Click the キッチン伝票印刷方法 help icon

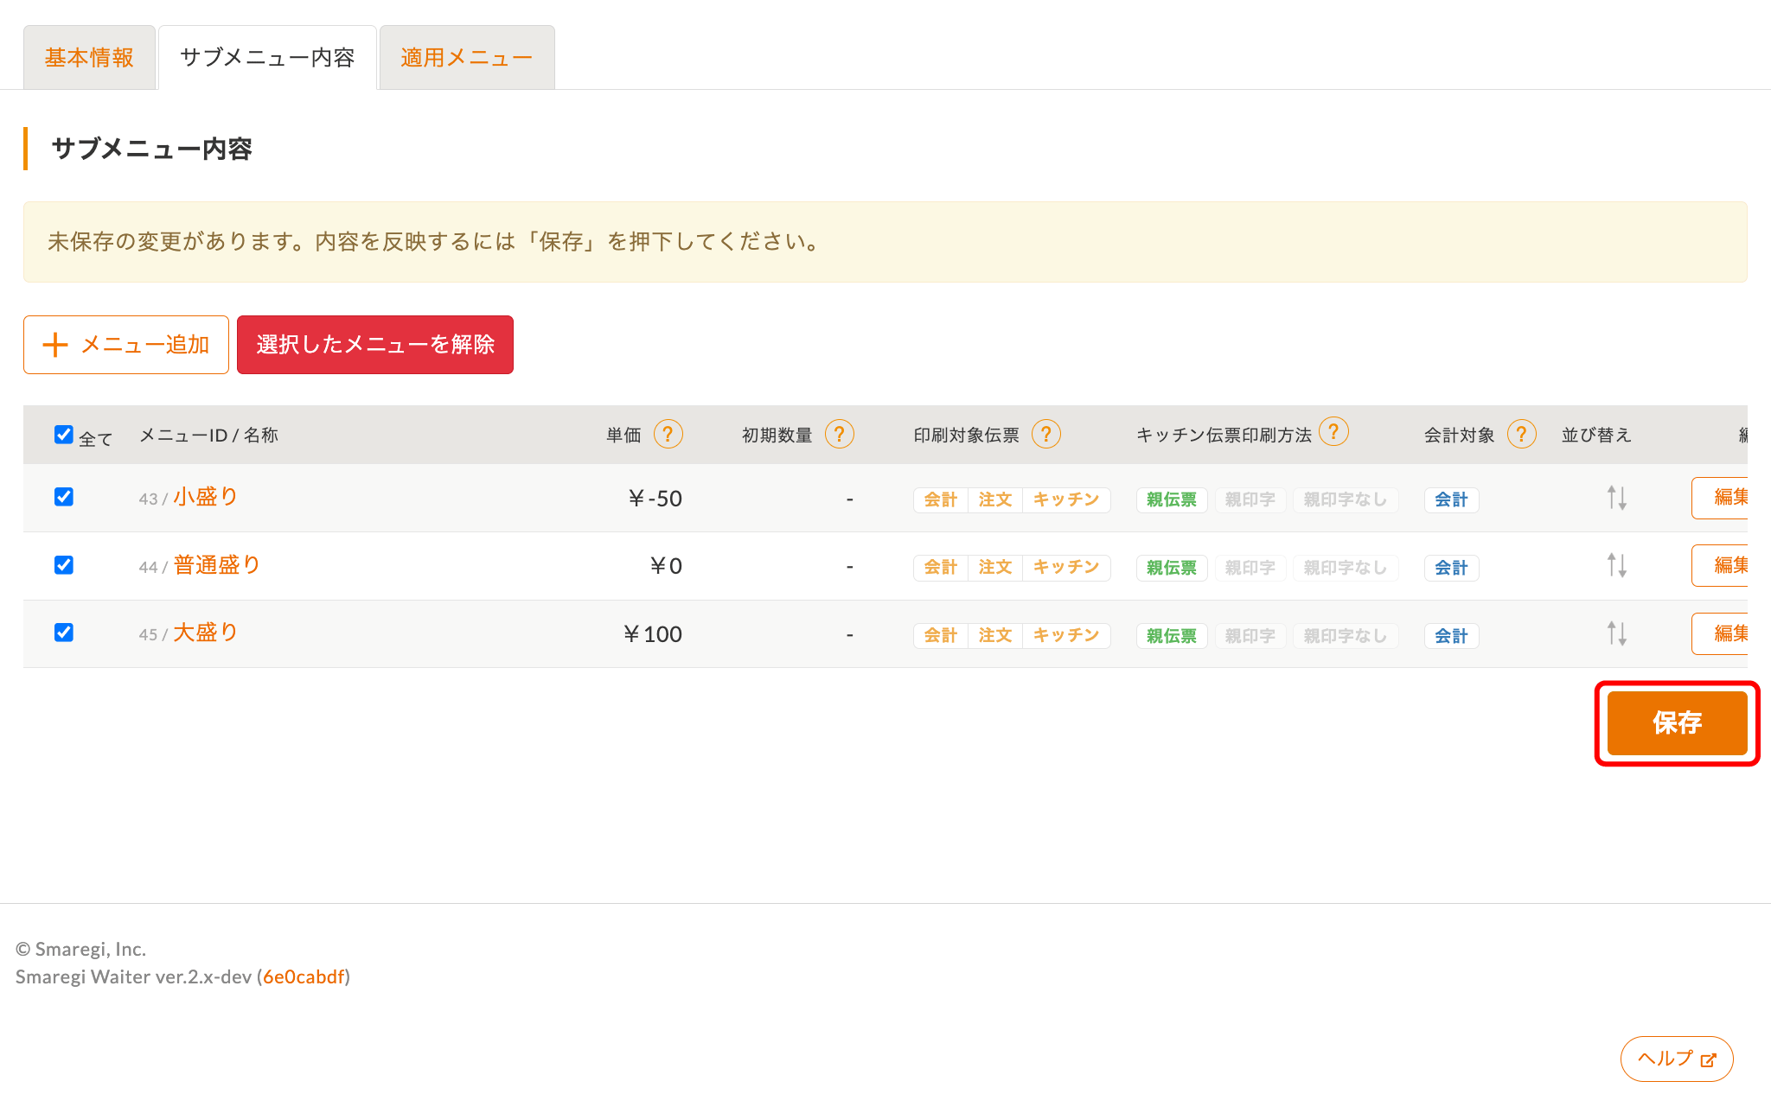(x=1333, y=430)
